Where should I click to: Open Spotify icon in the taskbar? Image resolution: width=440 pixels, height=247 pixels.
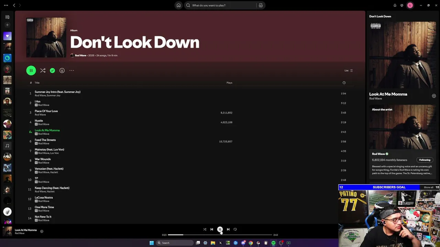(273, 243)
